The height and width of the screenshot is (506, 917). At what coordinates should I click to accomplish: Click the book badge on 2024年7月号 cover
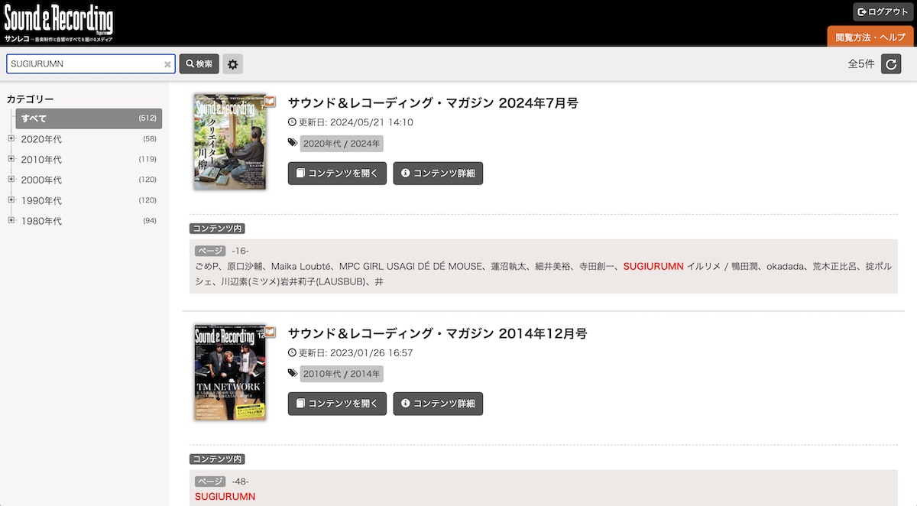pyautogui.click(x=269, y=100)
